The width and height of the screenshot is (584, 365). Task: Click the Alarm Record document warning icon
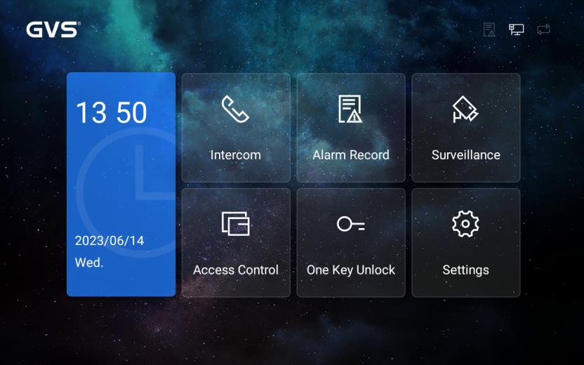click(x=350, y=109)
